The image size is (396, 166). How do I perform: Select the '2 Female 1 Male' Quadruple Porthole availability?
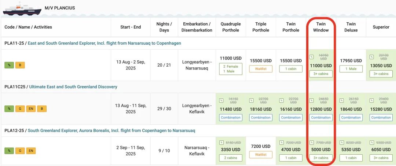coord(231,69)
